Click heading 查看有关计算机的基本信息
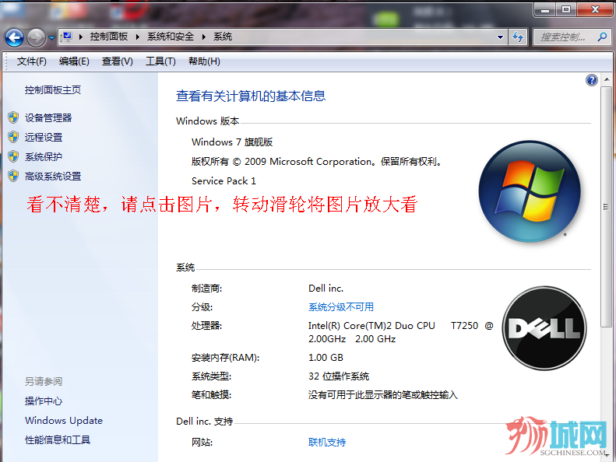 click(251, 96)
